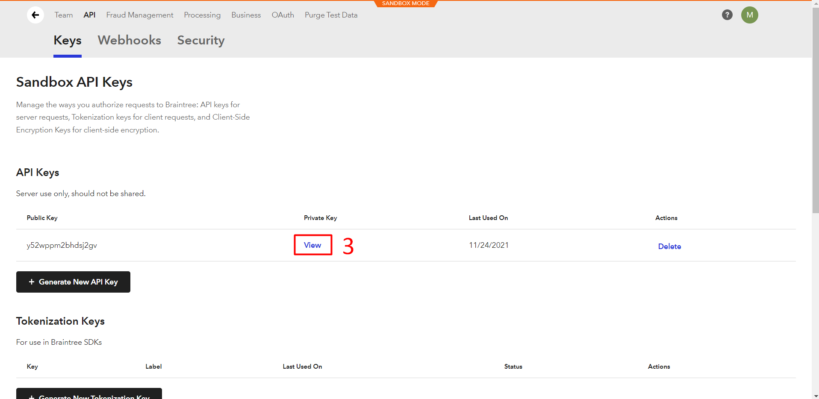Open the Team menu item

pos(64,15)
